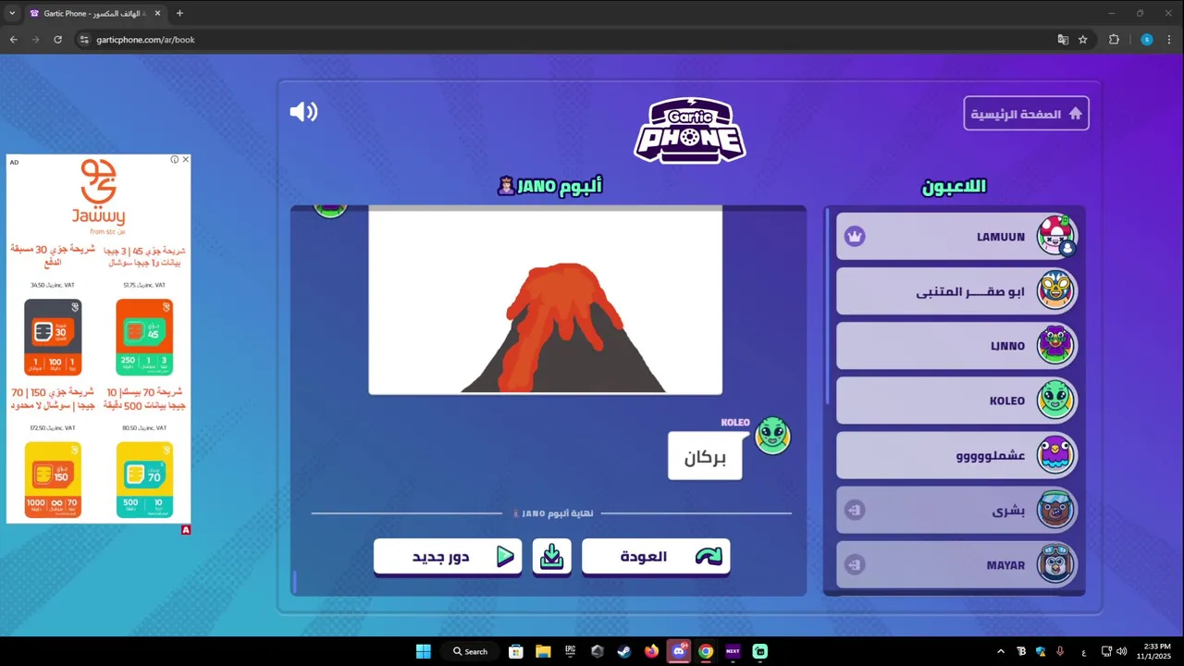Select MAYAR's pilot avatar
This screenshot has width=1184, height=666.
pos(1055,564)
